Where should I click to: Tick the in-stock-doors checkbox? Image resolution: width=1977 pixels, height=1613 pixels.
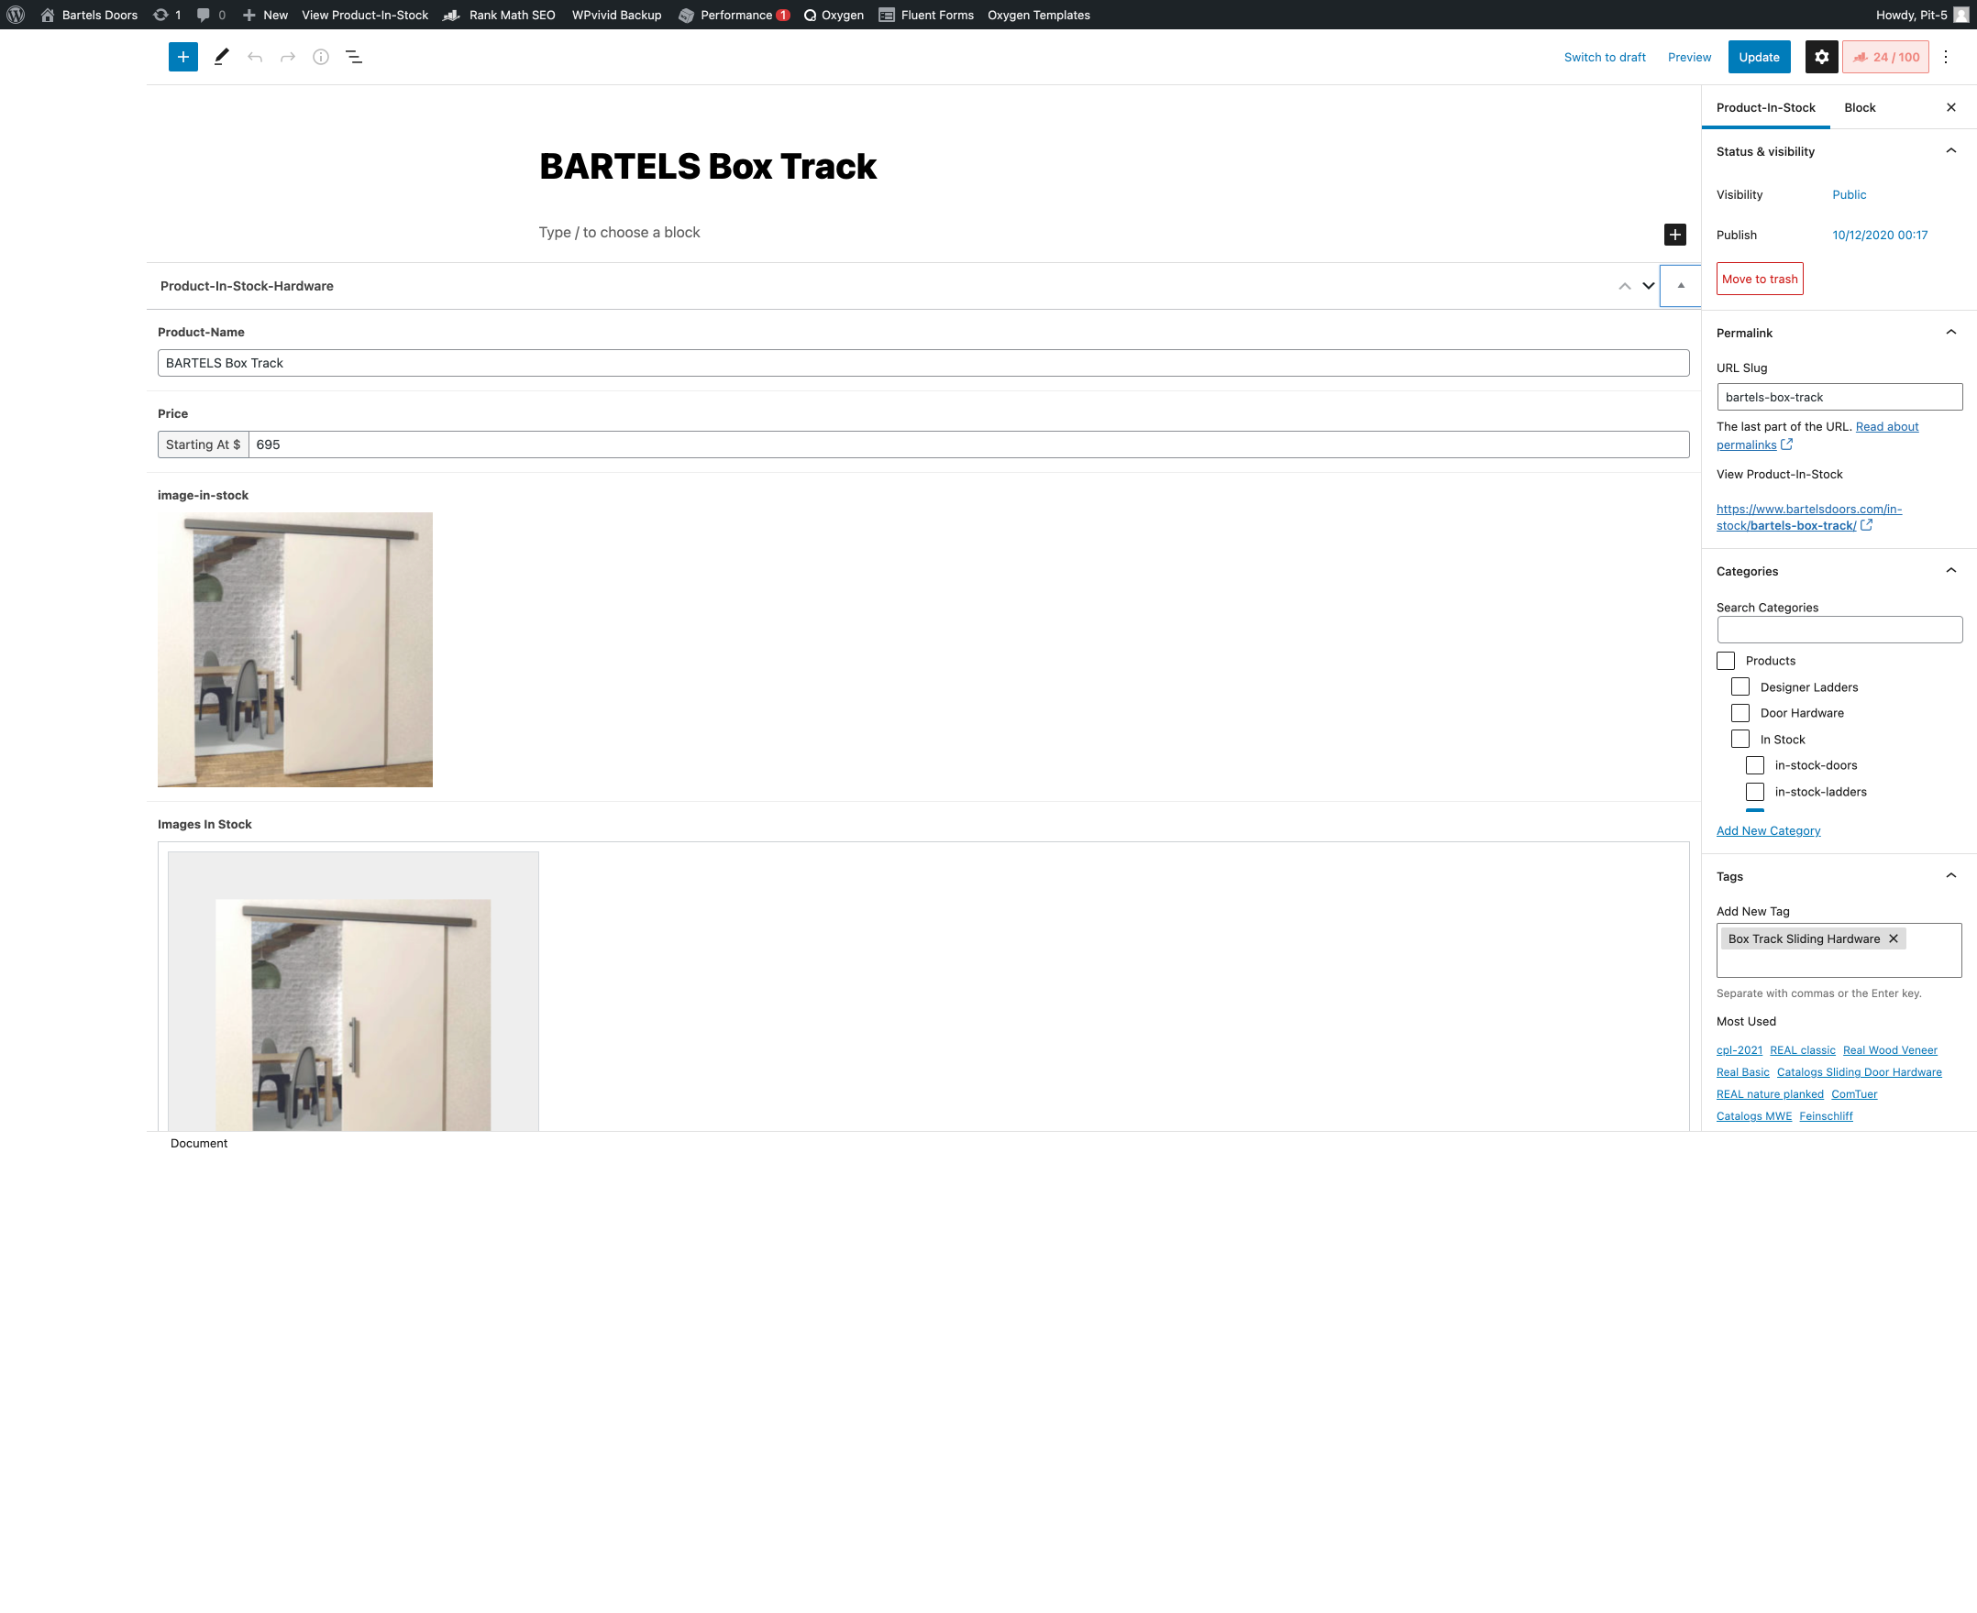click(x=1755, y=764)
